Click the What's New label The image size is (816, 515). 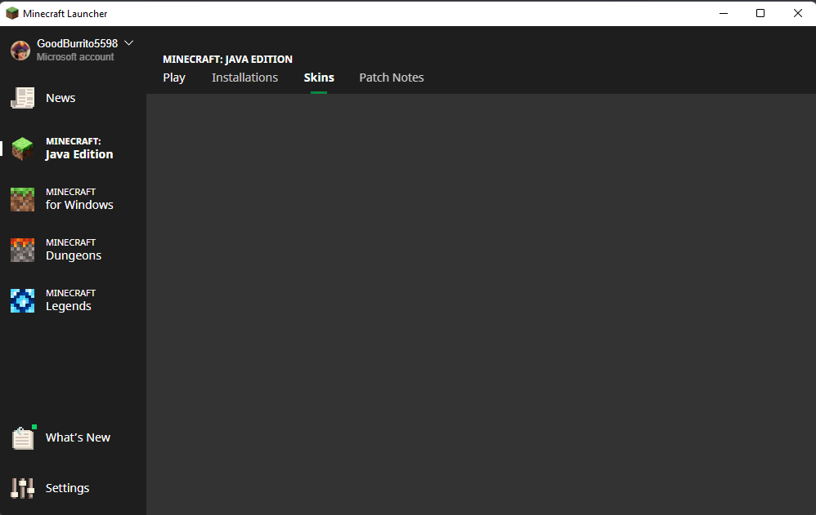78,437
